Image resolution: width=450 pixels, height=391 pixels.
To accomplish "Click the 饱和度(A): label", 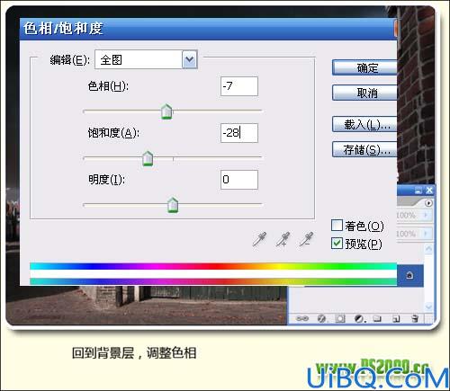I will (113, 133).
